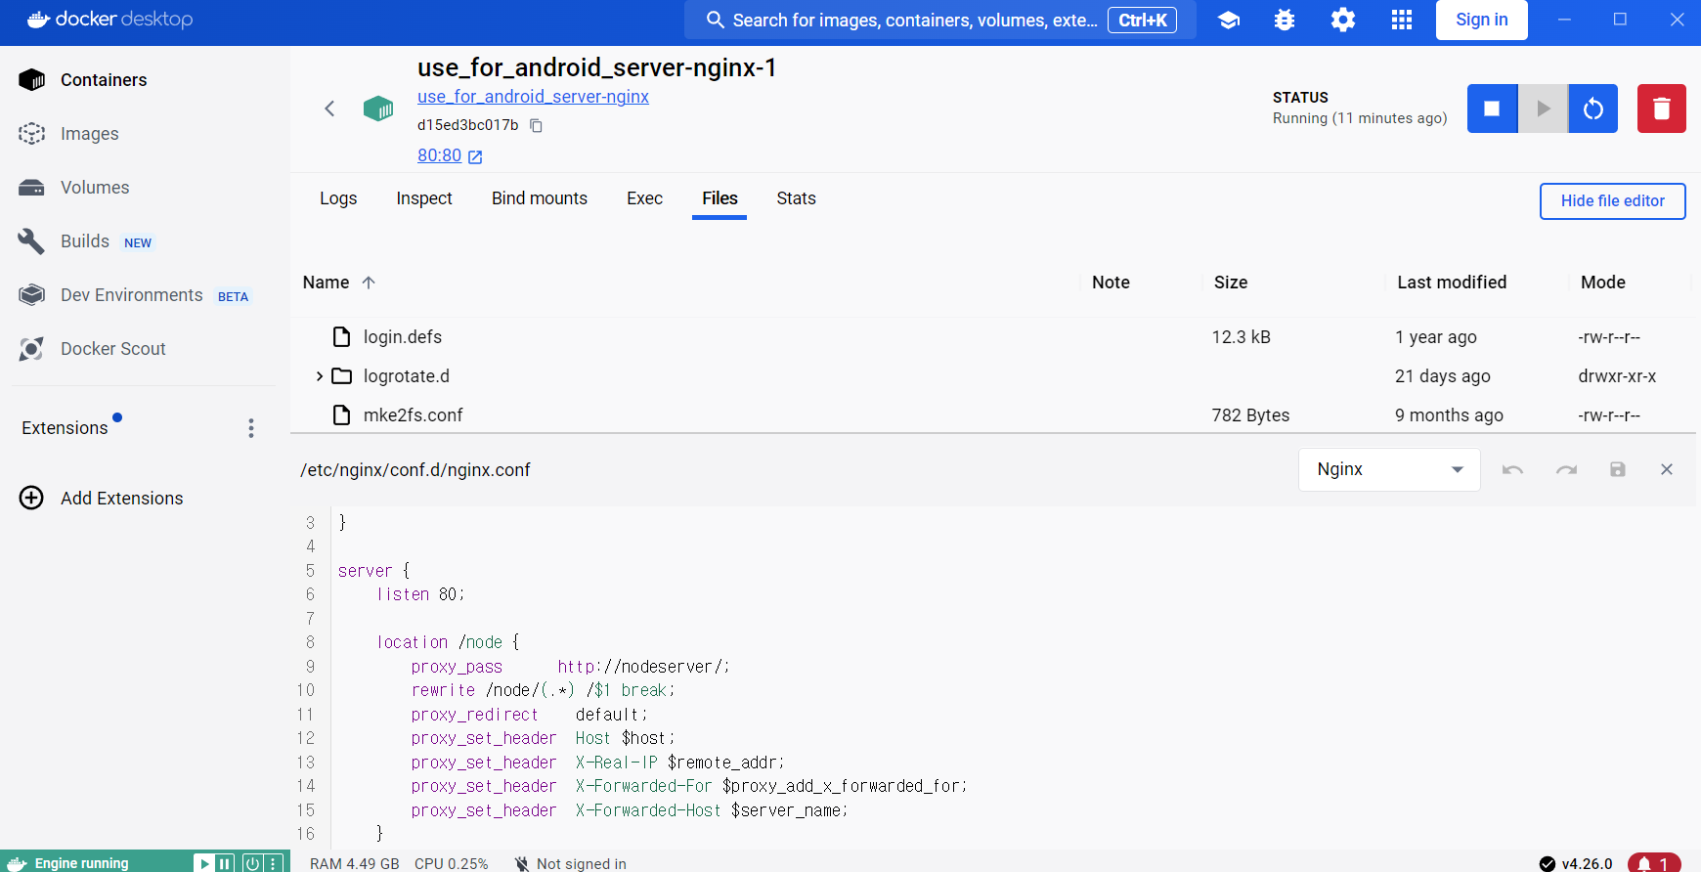Viewport: 1701px width, 872px height.
Task: Open the Extensions three-dot menu
Action: [x=251, y=428]
